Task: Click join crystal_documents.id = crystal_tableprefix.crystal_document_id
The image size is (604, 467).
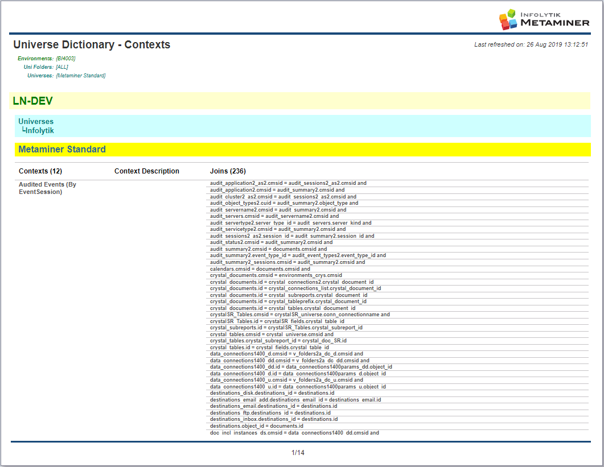Action: (x=288, y=301)
